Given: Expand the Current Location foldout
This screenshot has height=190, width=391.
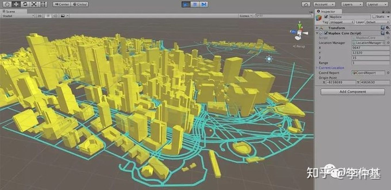Looking at the screenshot, I should click(317, 68).
